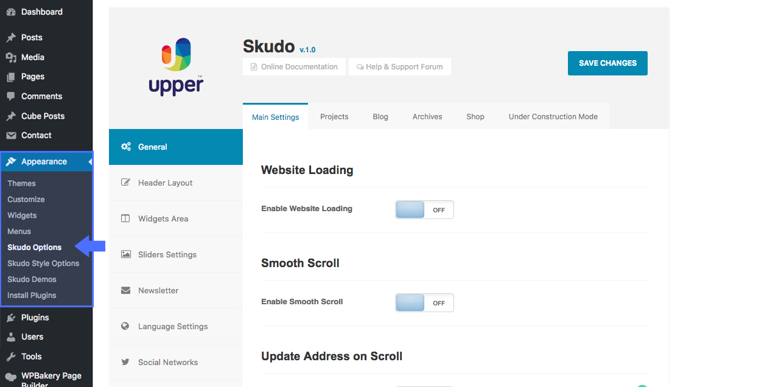Image resolution: width=770 pixels, height=387 pixels.
Task: Click the Sliders Settings image icon
Action: [126, 254]
